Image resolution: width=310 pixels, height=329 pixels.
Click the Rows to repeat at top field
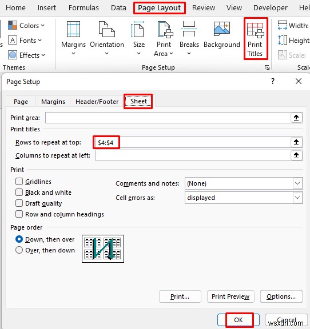pyautogui.click(x=193, y=142)
